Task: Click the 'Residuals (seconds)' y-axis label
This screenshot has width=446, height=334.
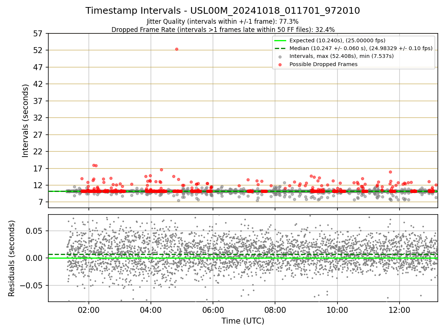Action: click(x=12, y=258)
